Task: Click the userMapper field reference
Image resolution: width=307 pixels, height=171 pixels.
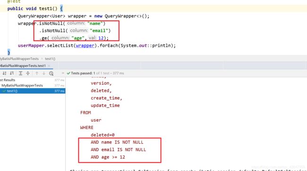Action: [x=31, y=46]
